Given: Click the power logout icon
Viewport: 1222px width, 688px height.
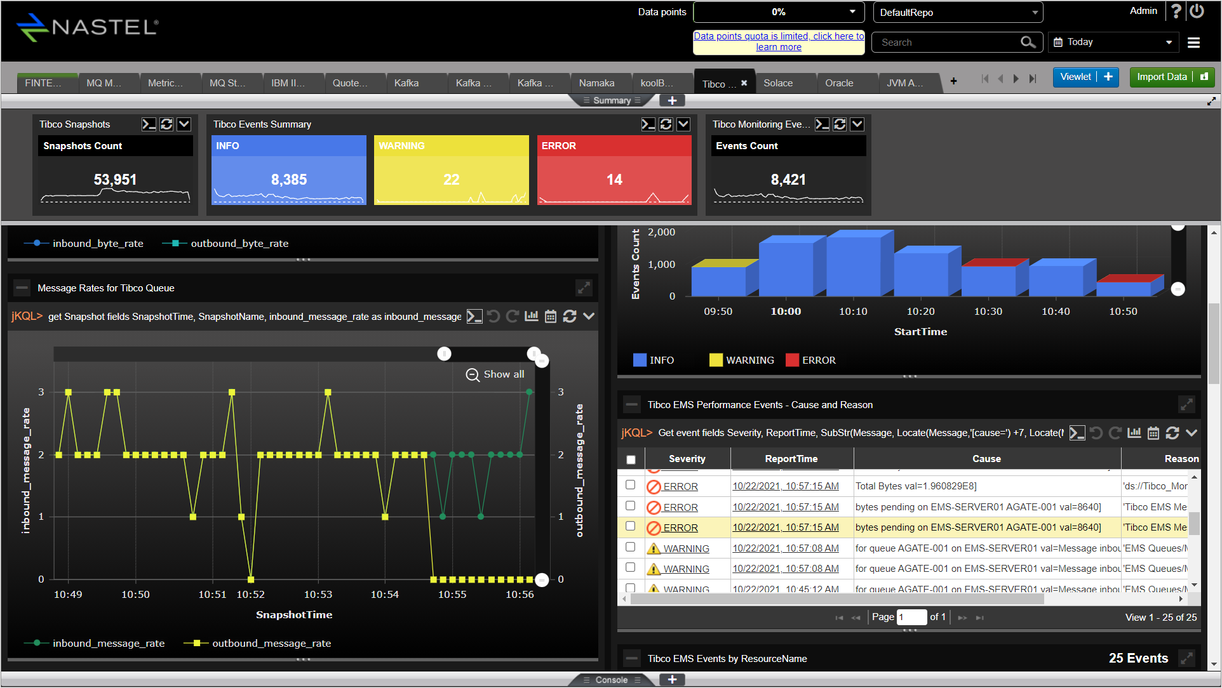Looking at the screenshot, I should [1197, 11].
